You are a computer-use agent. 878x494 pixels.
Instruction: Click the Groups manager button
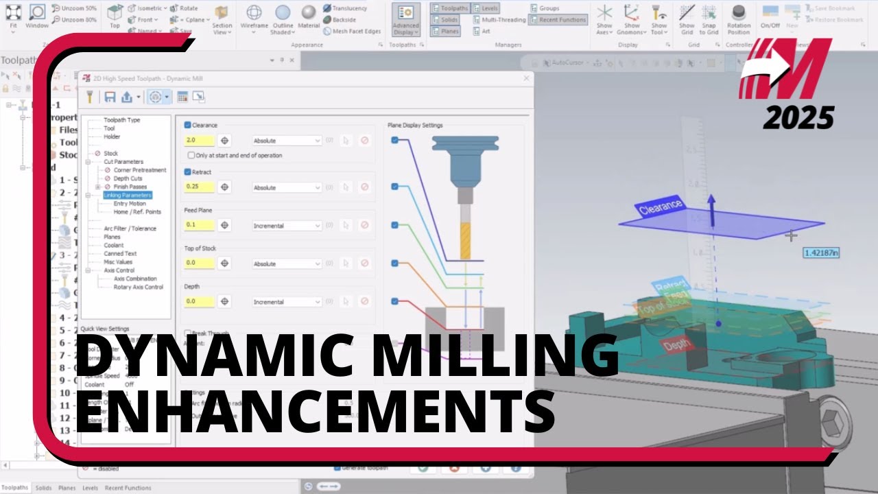545,8
